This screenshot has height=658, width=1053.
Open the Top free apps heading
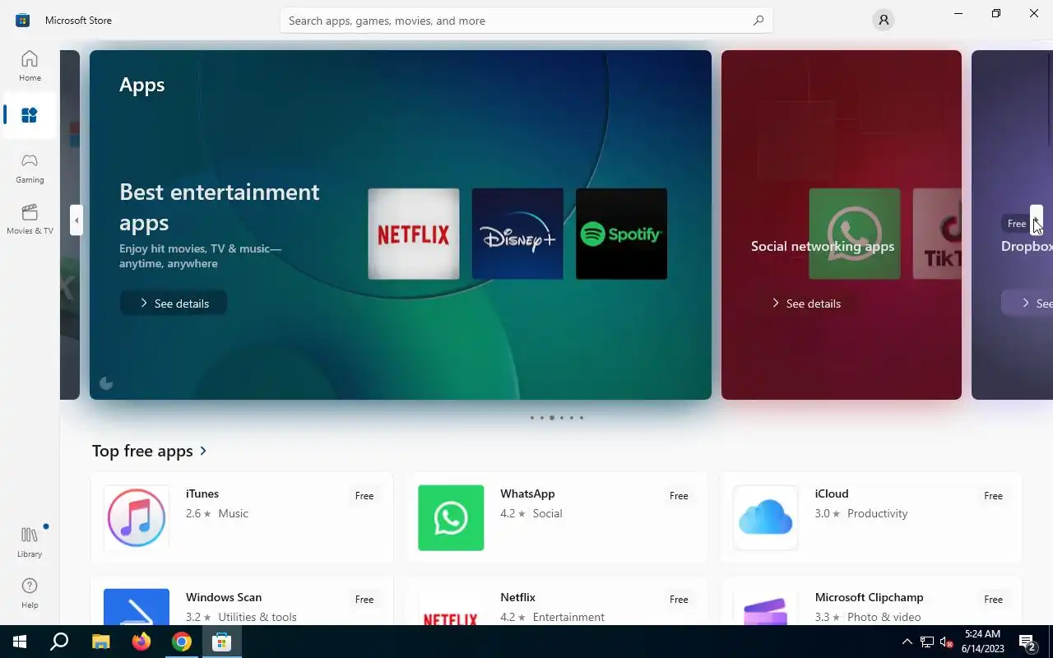tap(142, 451)
